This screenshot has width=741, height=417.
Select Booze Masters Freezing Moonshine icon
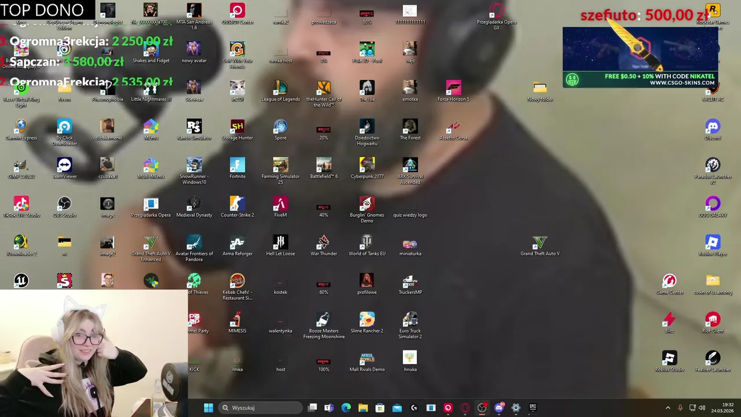tap(324, 325)
